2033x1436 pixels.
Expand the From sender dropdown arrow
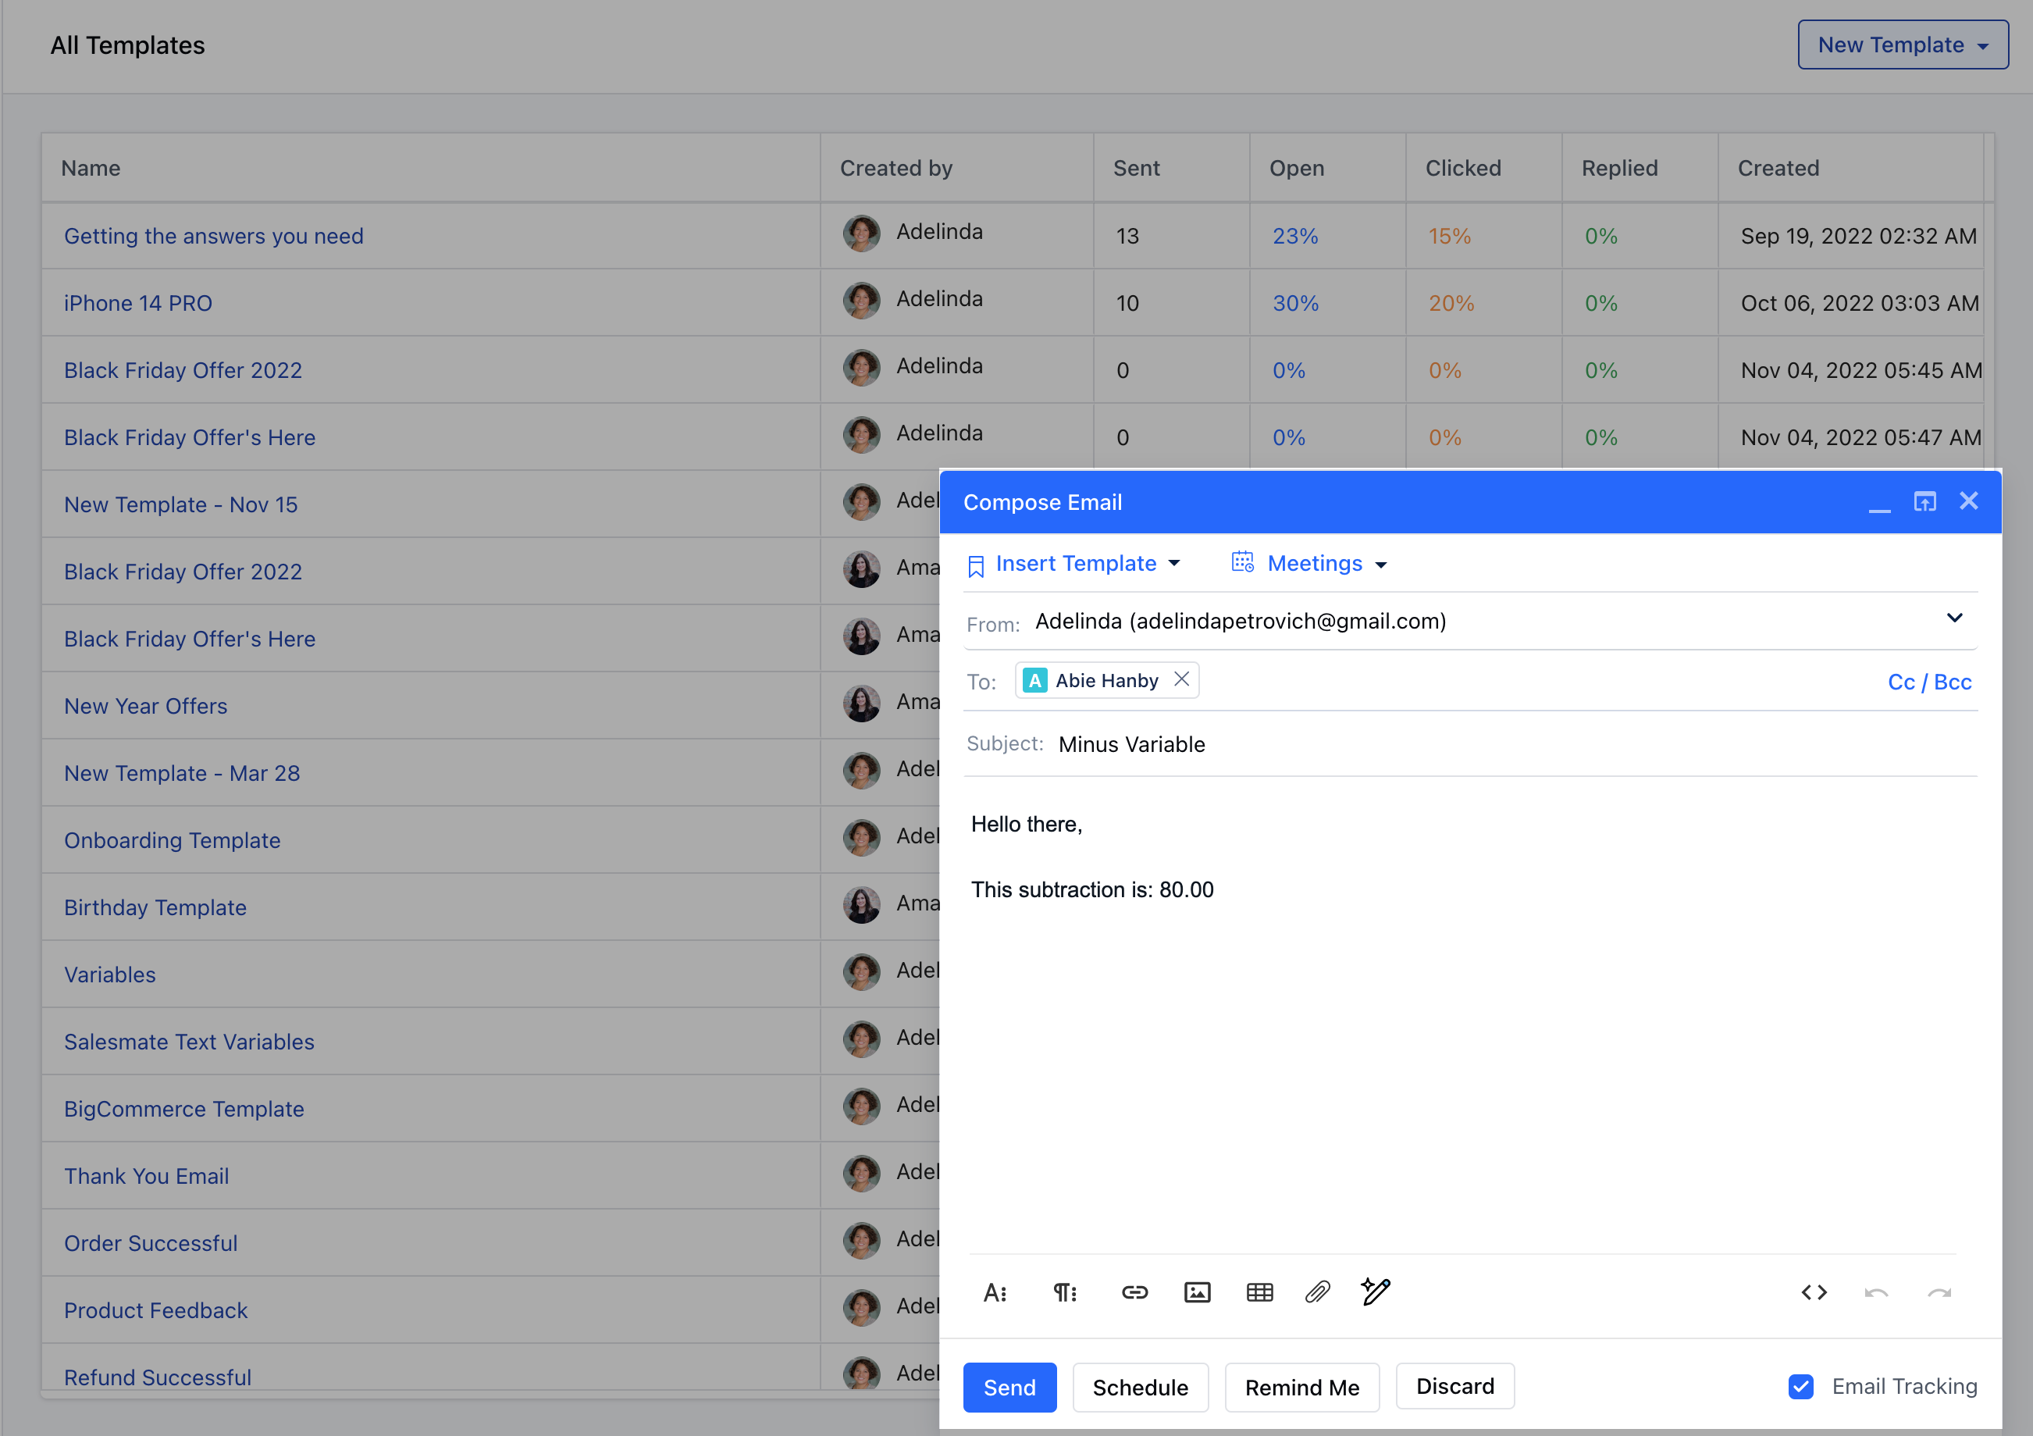[1954, 618]
